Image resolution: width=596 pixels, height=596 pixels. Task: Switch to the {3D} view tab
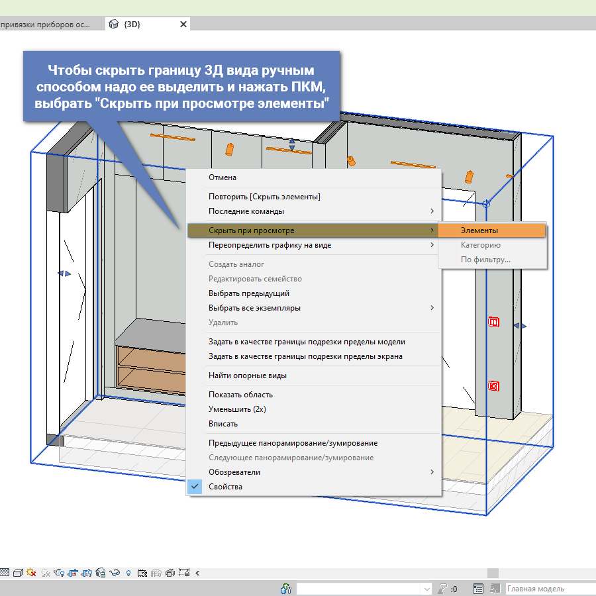tap(132, 24)
